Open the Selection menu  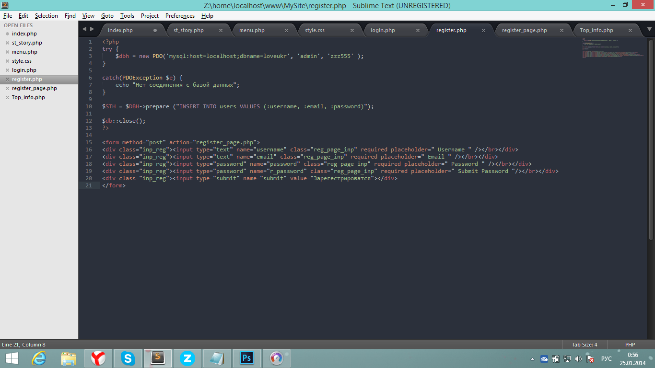coord(47,16)
